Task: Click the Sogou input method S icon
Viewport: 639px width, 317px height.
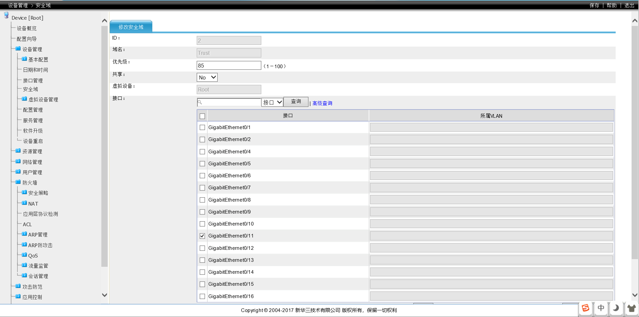Action: coord(585,308)
